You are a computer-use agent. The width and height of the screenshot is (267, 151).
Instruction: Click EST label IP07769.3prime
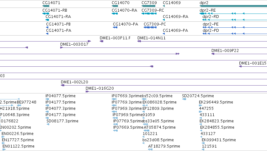pyautogui.click(x=127, y=102)
